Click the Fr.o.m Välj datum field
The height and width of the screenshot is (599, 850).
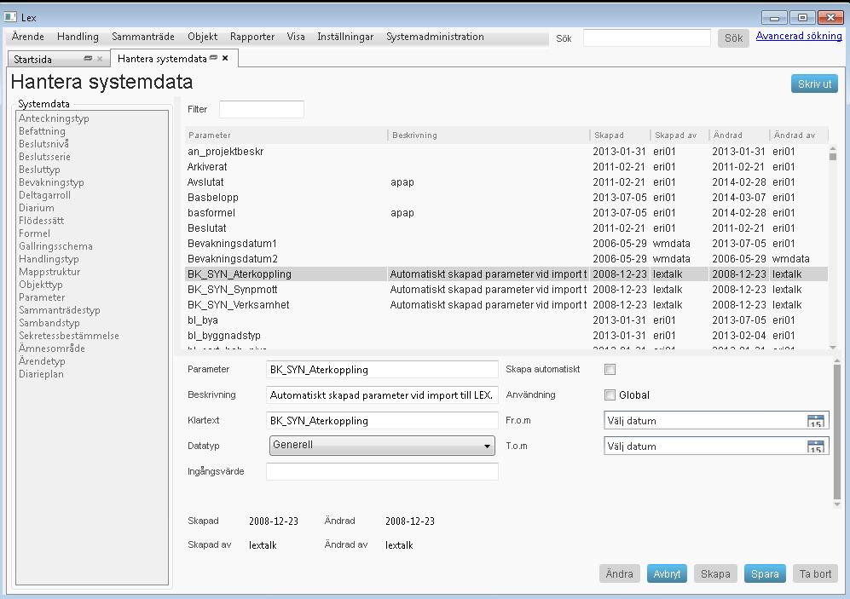[716, 421]
